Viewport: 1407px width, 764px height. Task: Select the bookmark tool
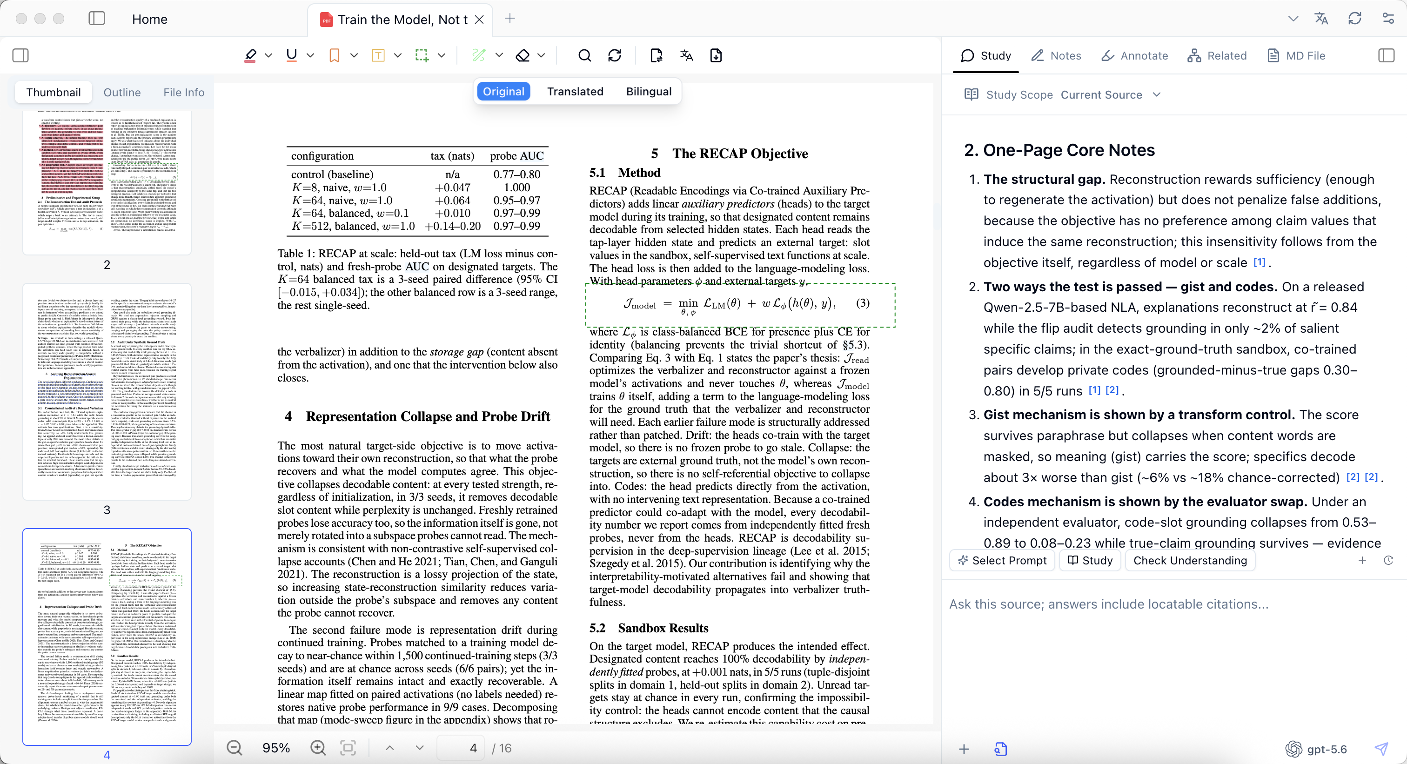pos(334,55)
